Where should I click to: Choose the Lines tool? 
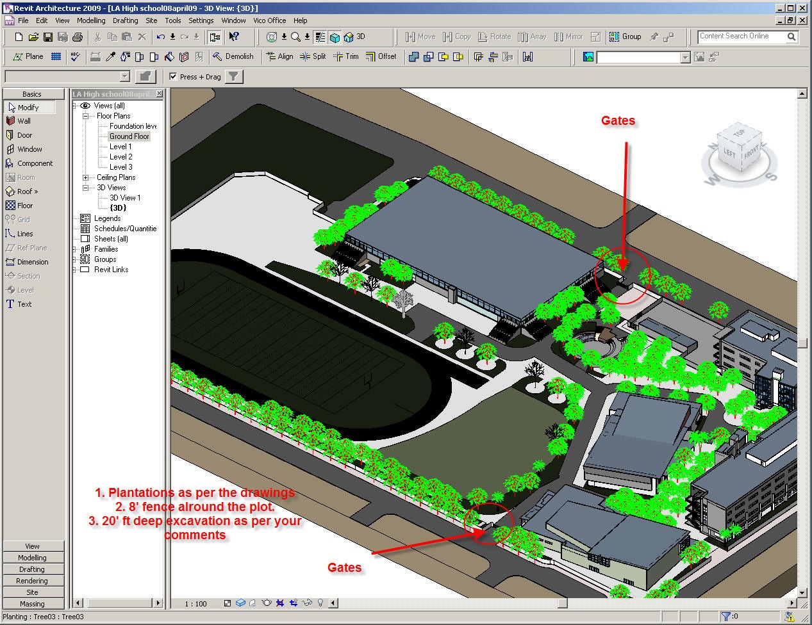[19, 234]
